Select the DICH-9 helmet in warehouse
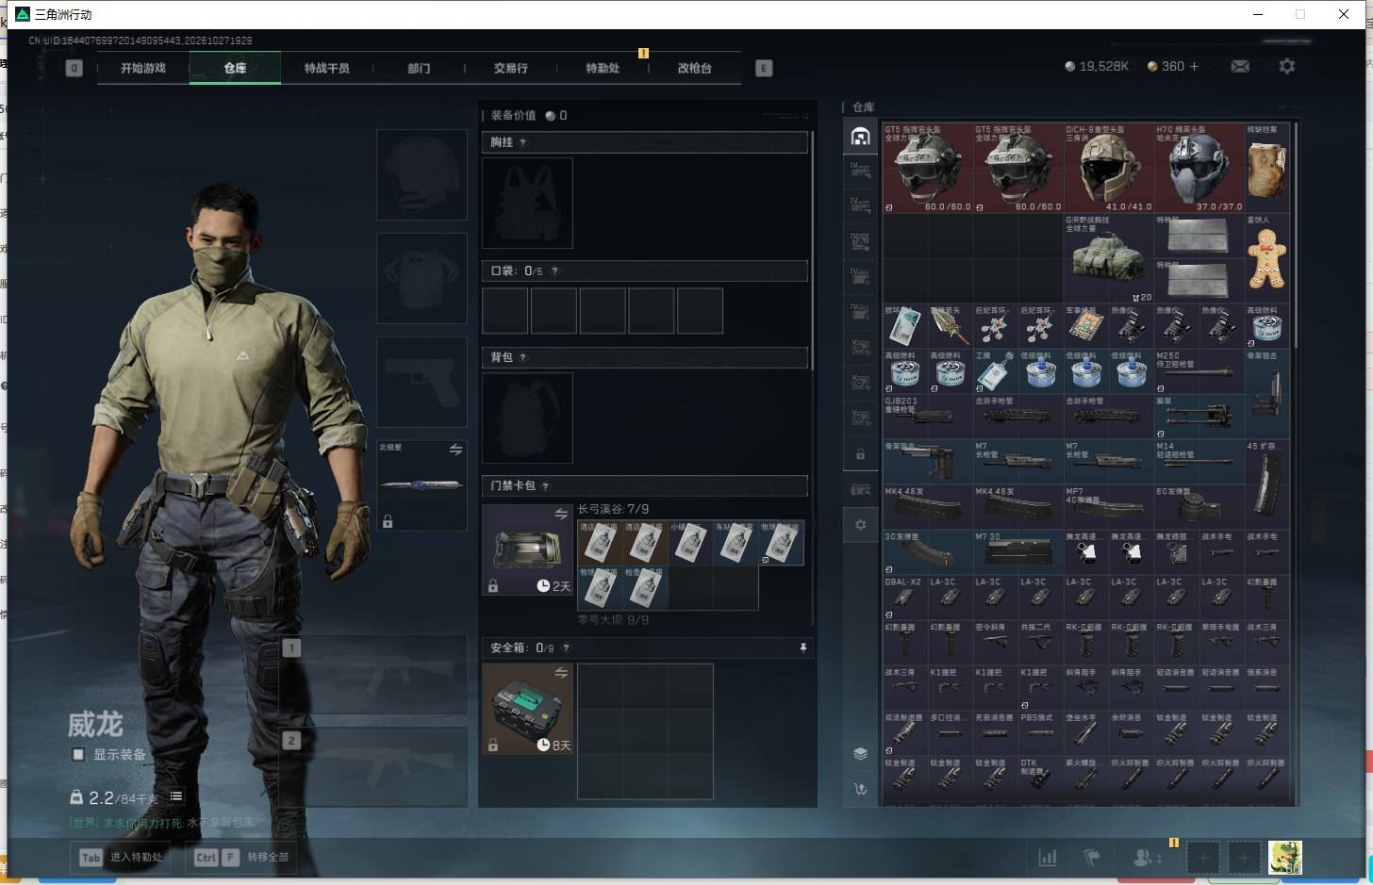 click(x=1109, y=167)
